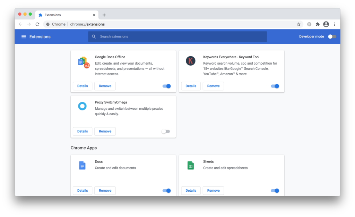Click the Proxy SwitchyOmega extension icon
Image resolution: width=355 pixels, height=217 pixels.
(x=82, y=106)
